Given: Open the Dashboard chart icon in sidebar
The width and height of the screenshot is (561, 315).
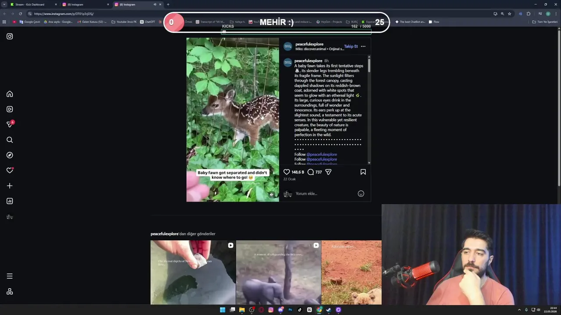Looking at the screenshot, I should tap(10, 201).
